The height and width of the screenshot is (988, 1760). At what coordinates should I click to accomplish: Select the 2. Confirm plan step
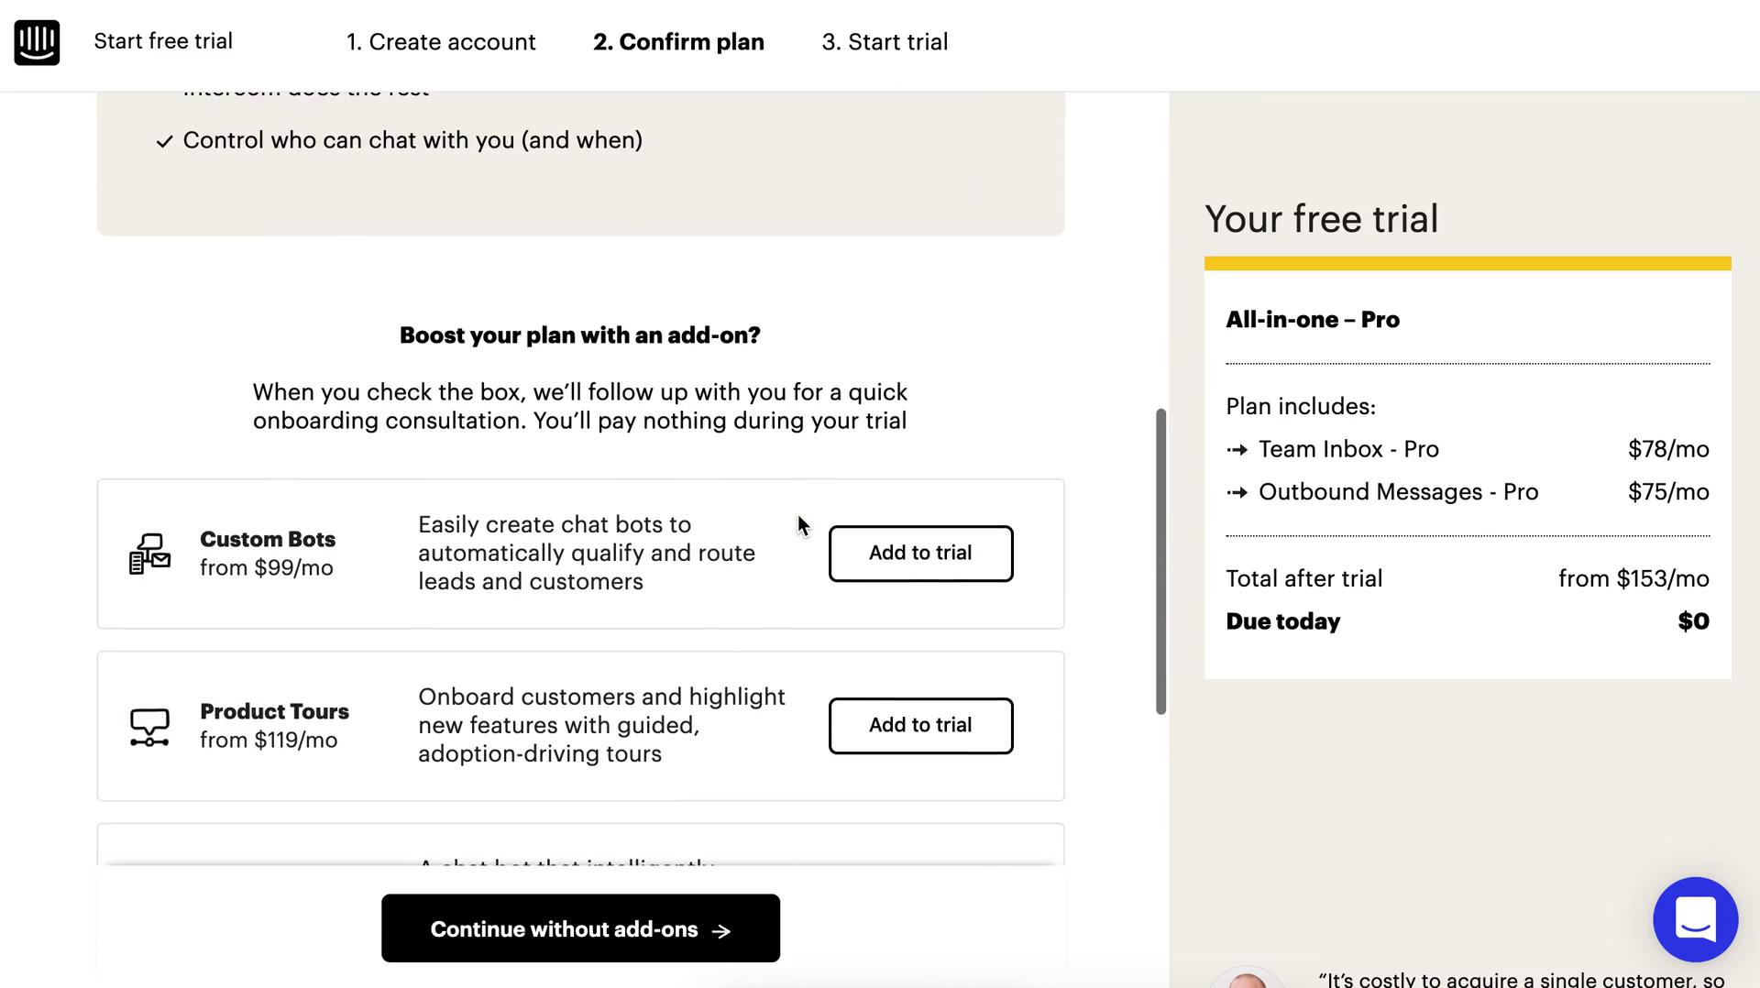(x=678, y=42)
